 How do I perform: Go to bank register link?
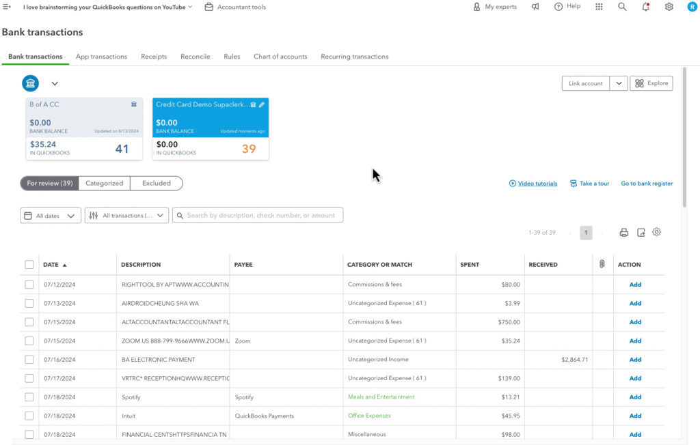pyautogui.click(x=646, y=183)
